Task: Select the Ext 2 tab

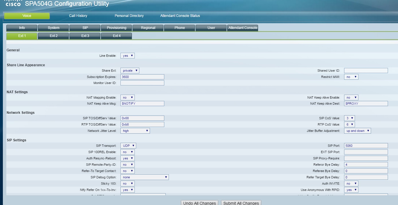Action: point(53,36)
